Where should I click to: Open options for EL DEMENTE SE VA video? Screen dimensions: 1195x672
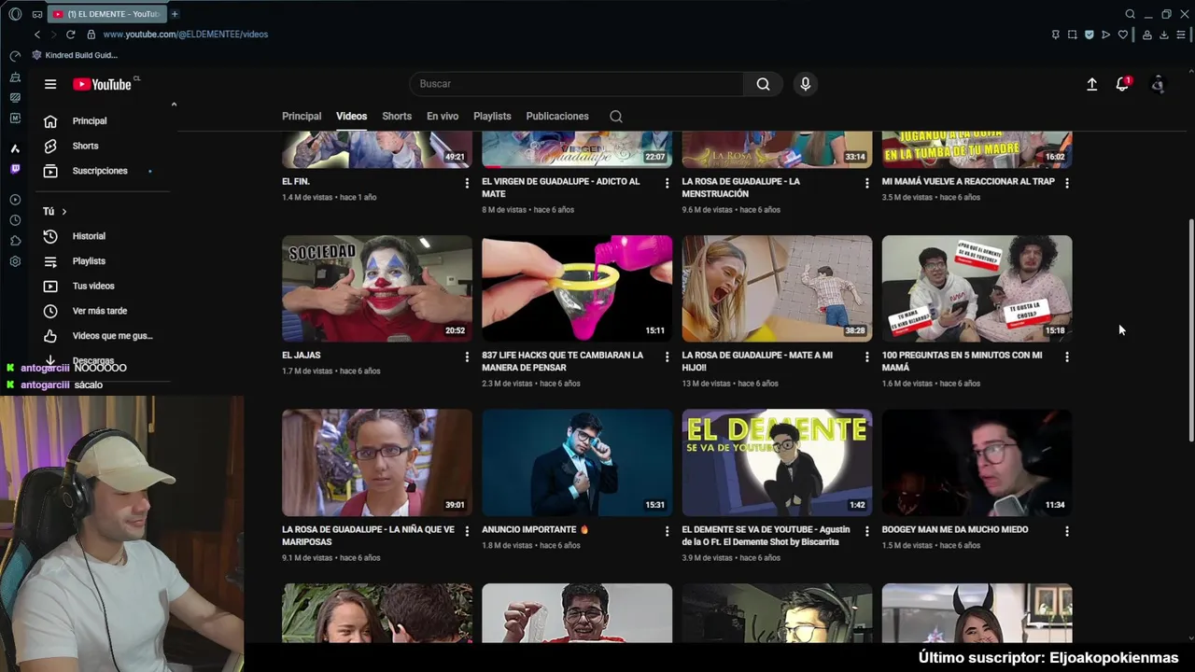866,531
